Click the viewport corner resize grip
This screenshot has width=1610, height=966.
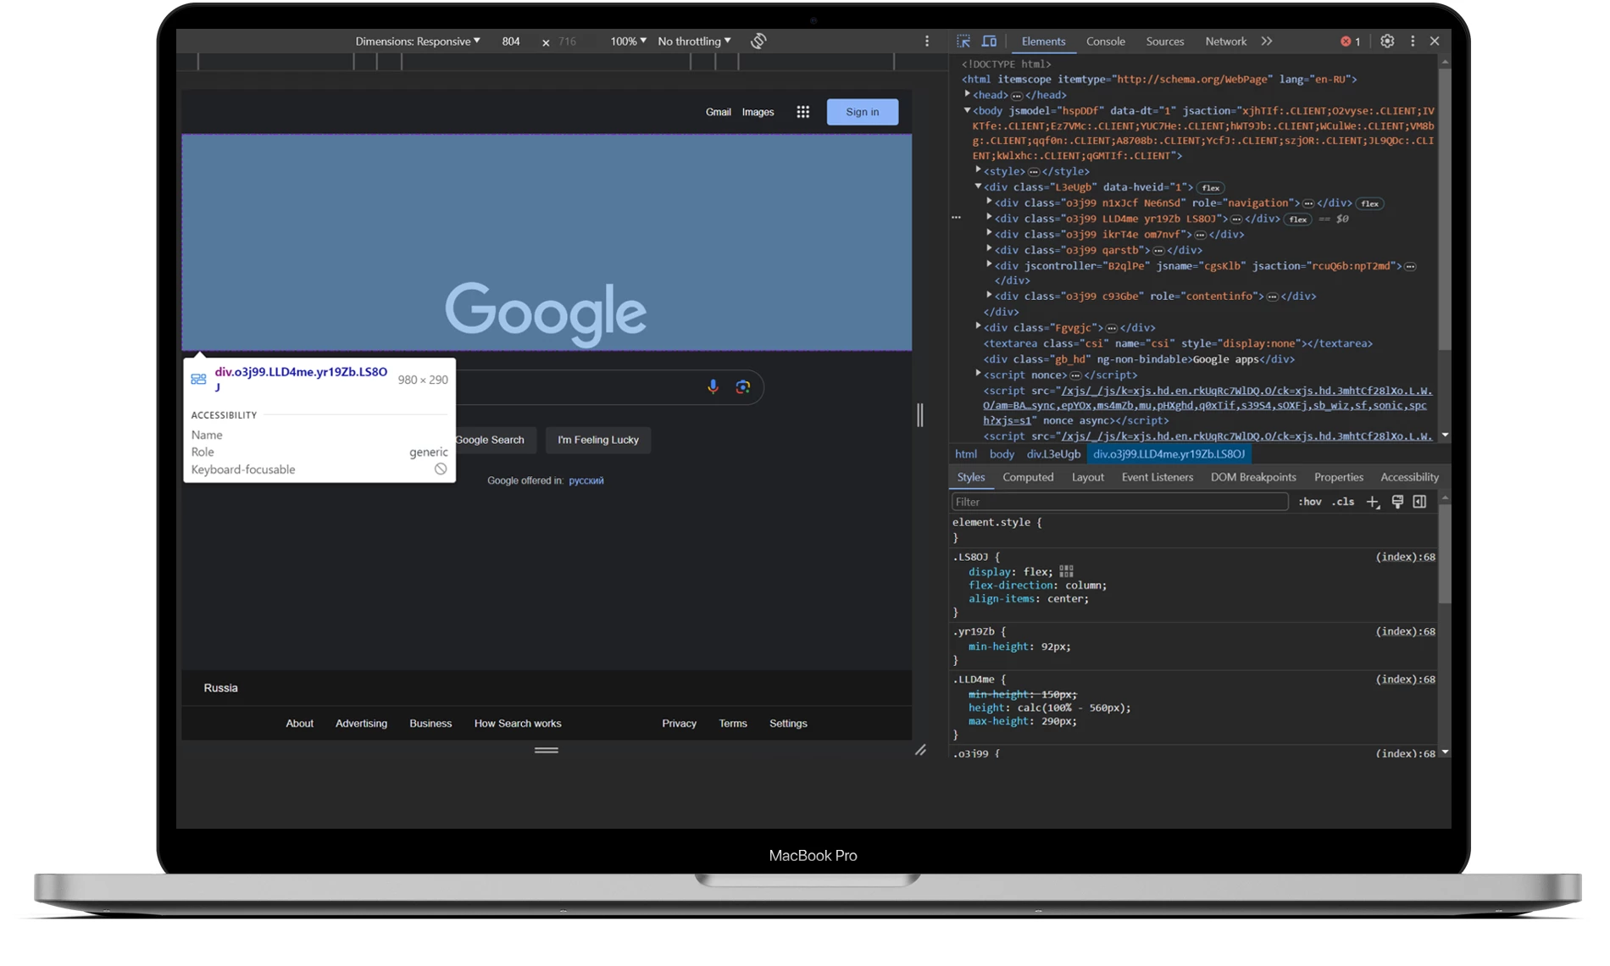920,750
